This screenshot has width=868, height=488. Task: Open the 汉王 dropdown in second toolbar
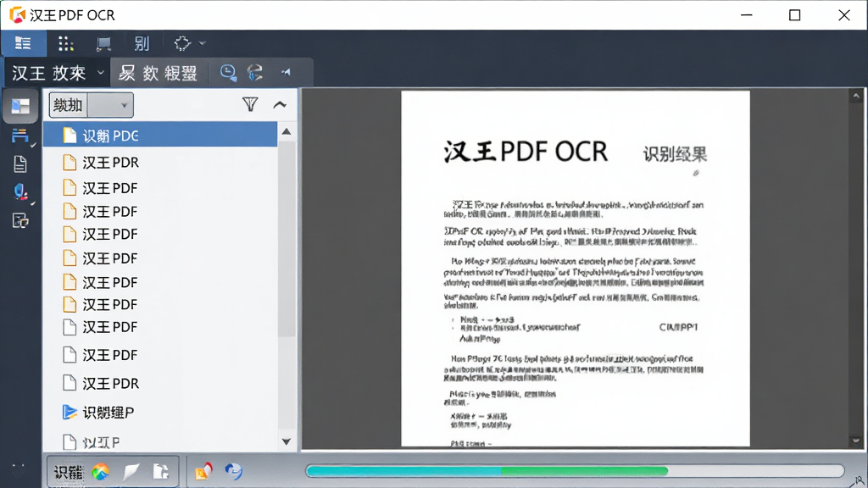(58, 73)
